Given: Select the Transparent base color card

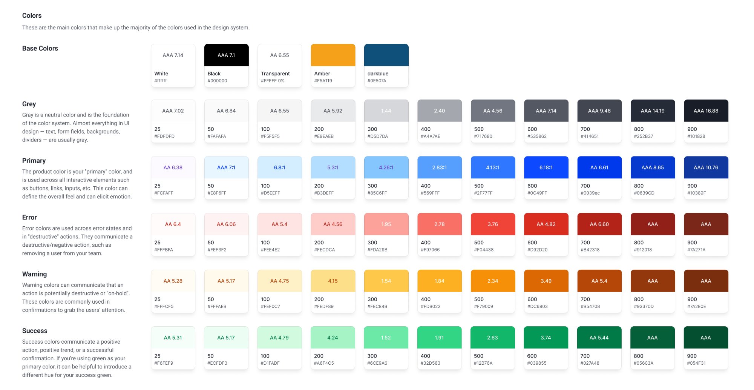Looking at the screenshot, I should [x=279, y=65].
